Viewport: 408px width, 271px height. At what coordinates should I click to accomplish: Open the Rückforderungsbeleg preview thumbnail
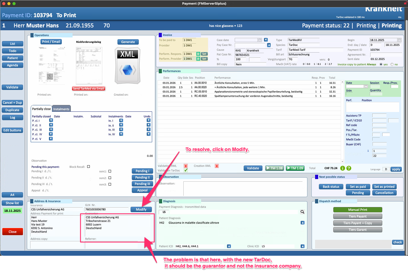click(89, 66)
